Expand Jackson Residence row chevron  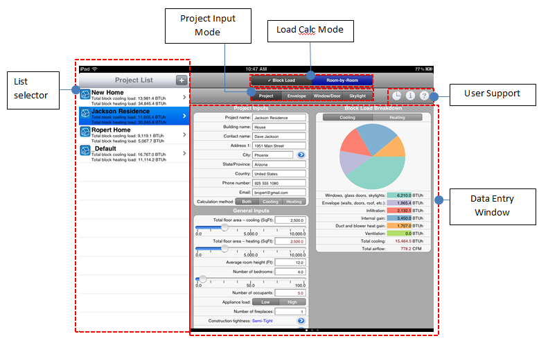coord(184,115)
